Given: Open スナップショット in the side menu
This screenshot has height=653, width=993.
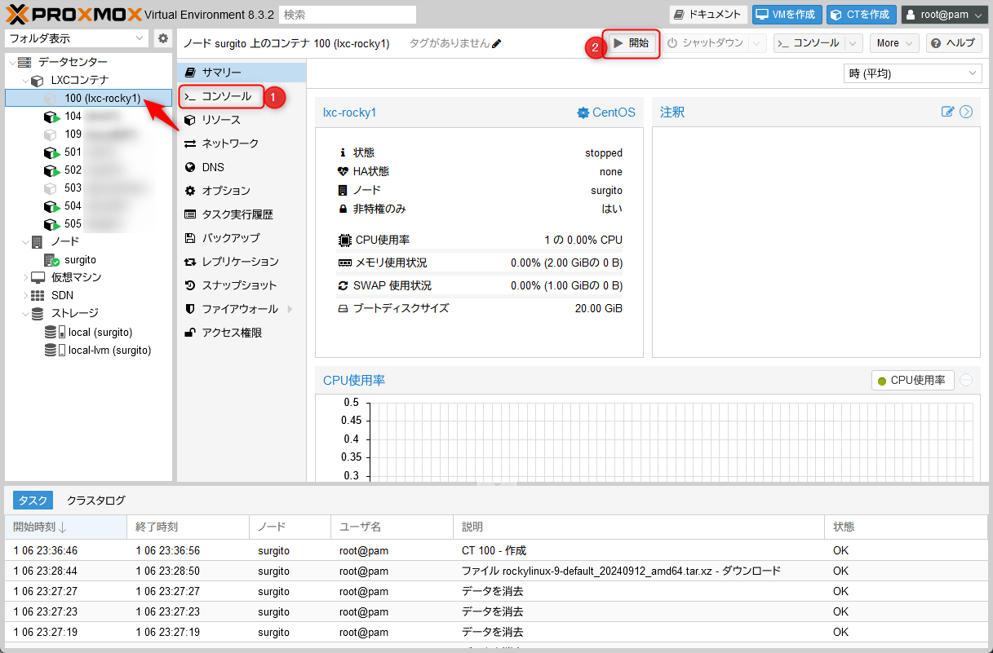Looking at the screenshot, I should click(239, 285).
